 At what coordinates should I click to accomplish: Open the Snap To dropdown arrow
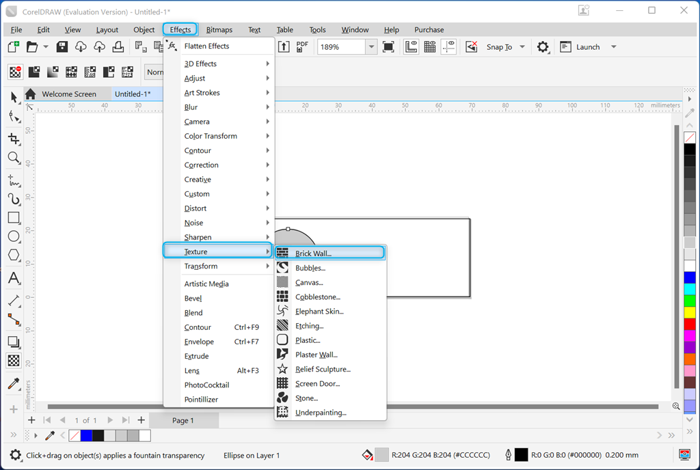click(x=522, y=47)
